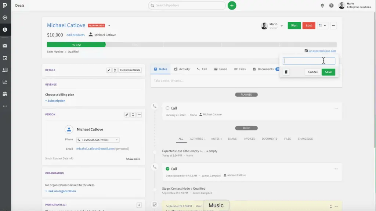Toggle completed Call green checkmark
Viewport: 376px width, 211px height.
tap(167, 169)
